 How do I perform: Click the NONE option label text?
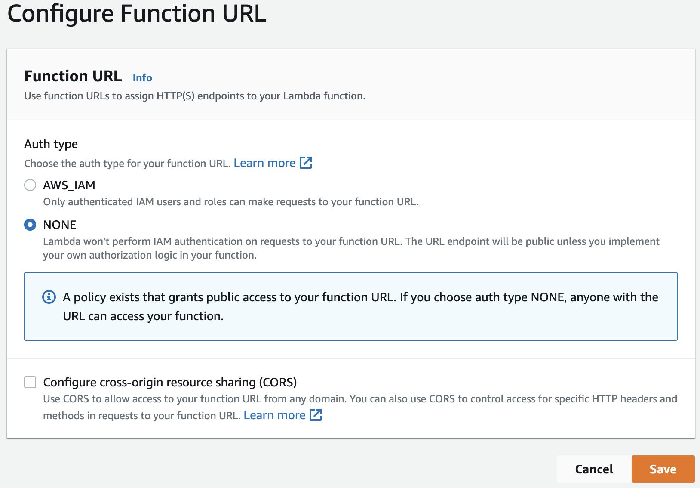(60, 225)
